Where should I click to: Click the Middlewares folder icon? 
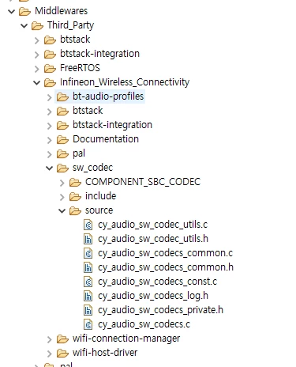tap(24, 11)
